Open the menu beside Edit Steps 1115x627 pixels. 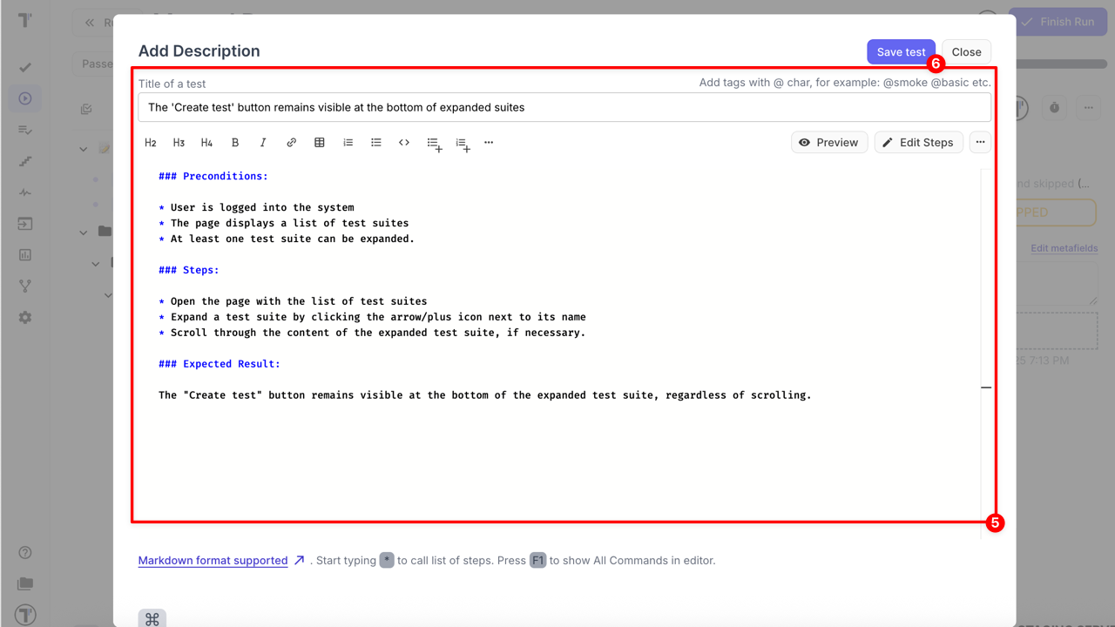tap(980, 142)
